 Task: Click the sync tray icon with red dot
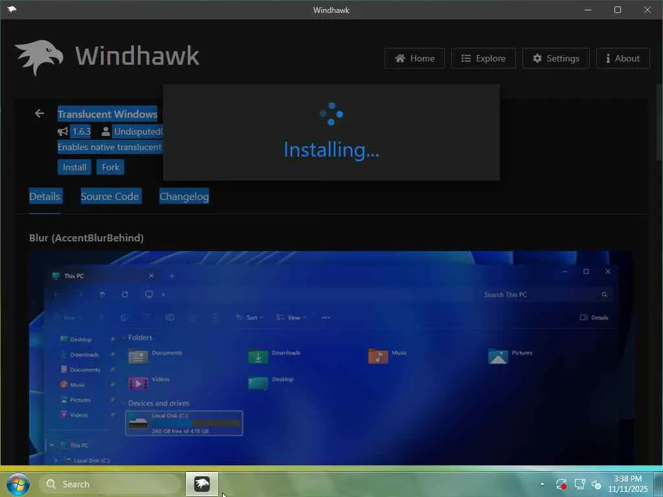[561, 484]
